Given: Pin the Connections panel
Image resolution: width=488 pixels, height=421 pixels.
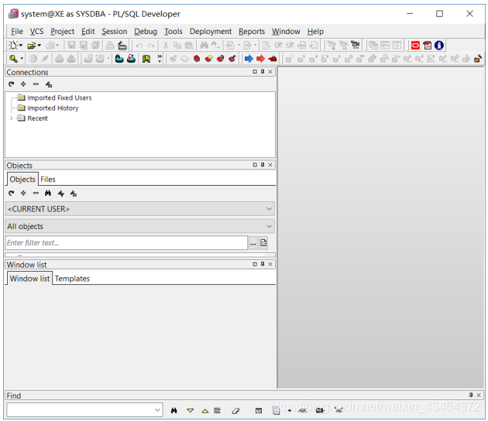Looking at the screenshot, I should point(263,72).
